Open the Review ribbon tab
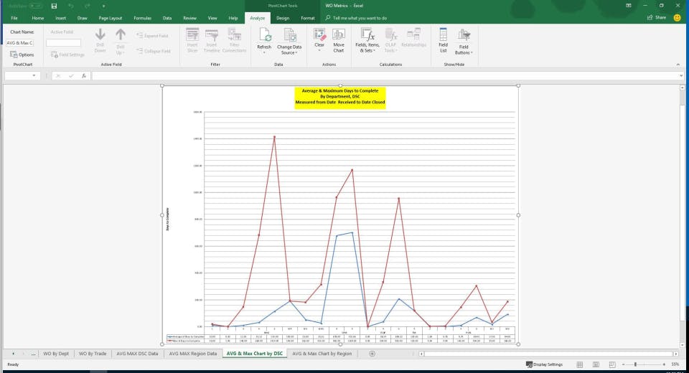The width and height of the screenshot is (689, 373). point(189,18)
